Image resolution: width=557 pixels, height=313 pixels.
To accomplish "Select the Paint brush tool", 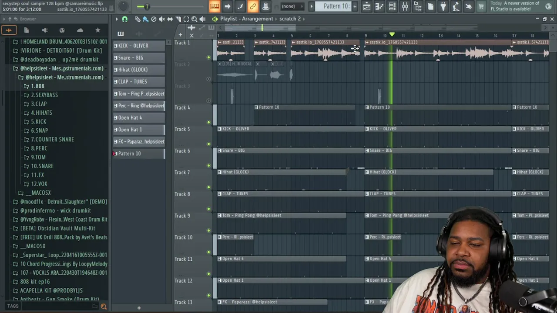I will (145, 19).
